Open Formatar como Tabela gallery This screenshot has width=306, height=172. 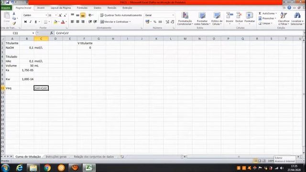click(202, 19)
